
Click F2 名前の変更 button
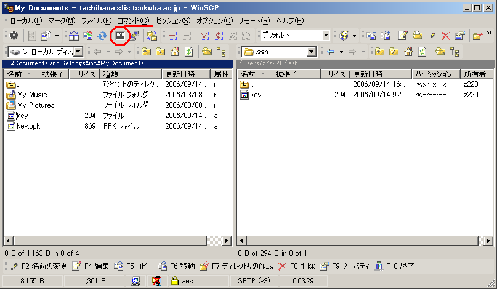pos(39,266)
